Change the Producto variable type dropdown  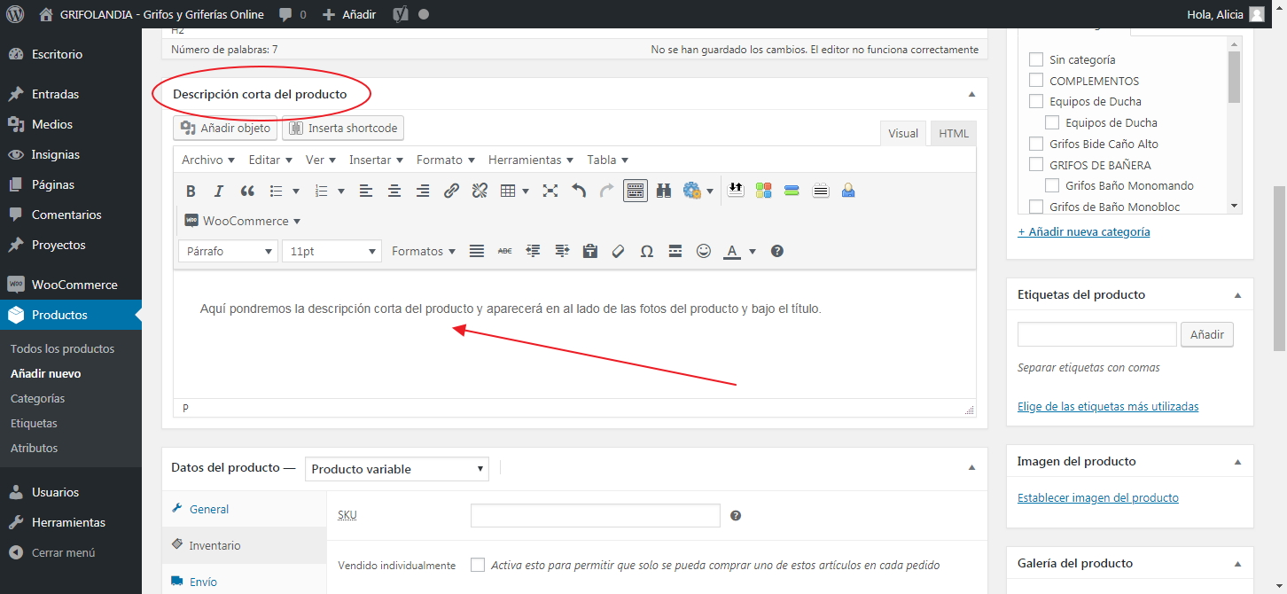pyautogui.click(x=396, y=469)
